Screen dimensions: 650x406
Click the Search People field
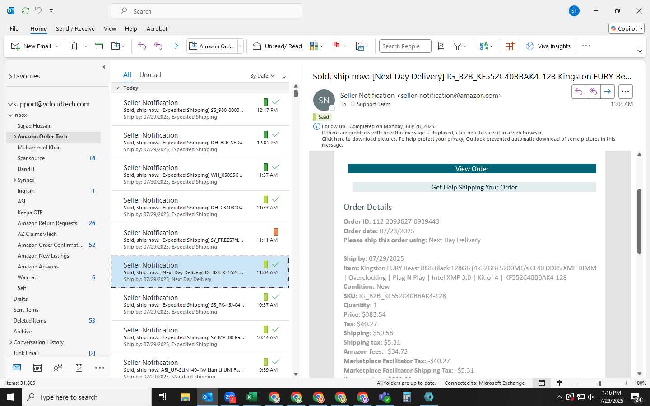[x=405, y=46]
